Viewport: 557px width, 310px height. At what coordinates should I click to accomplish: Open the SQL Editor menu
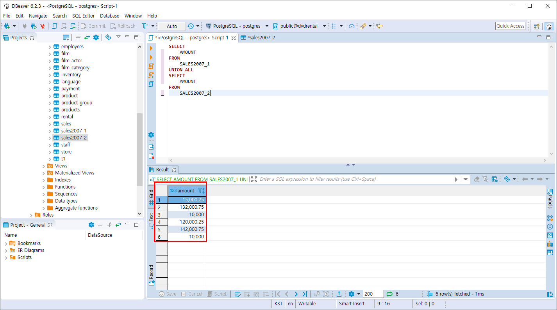(x=83, y=16)
